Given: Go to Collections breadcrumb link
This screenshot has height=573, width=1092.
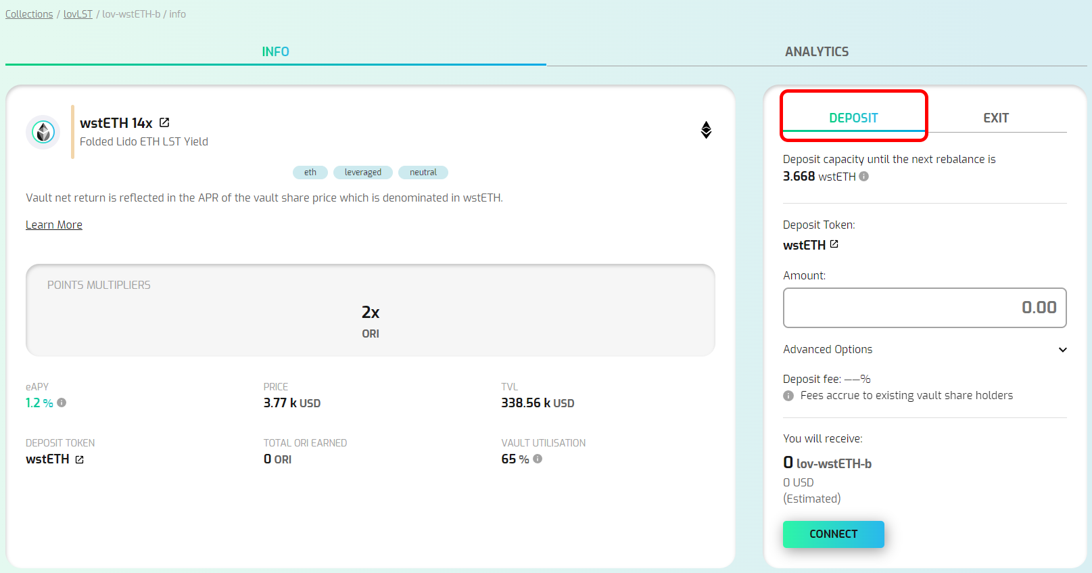Looking at the screenshot, I should tap(29, 14).
